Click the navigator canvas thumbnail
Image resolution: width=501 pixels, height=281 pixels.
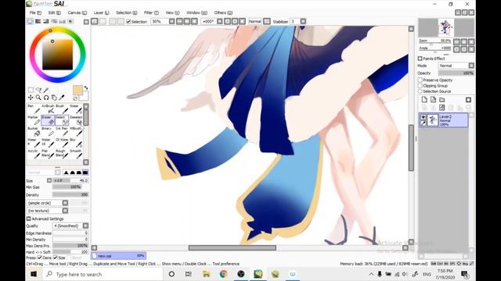pos(445,28)
